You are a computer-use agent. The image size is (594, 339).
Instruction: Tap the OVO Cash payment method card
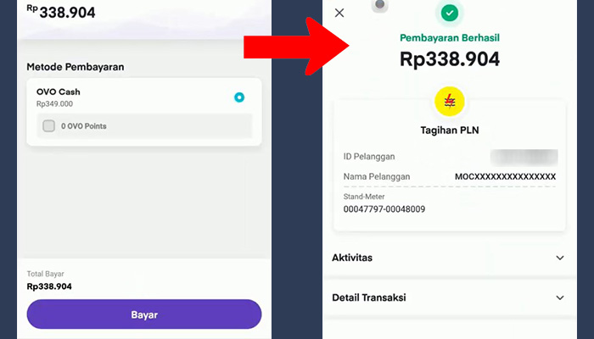pyautogui.click(x=144, y=112)
